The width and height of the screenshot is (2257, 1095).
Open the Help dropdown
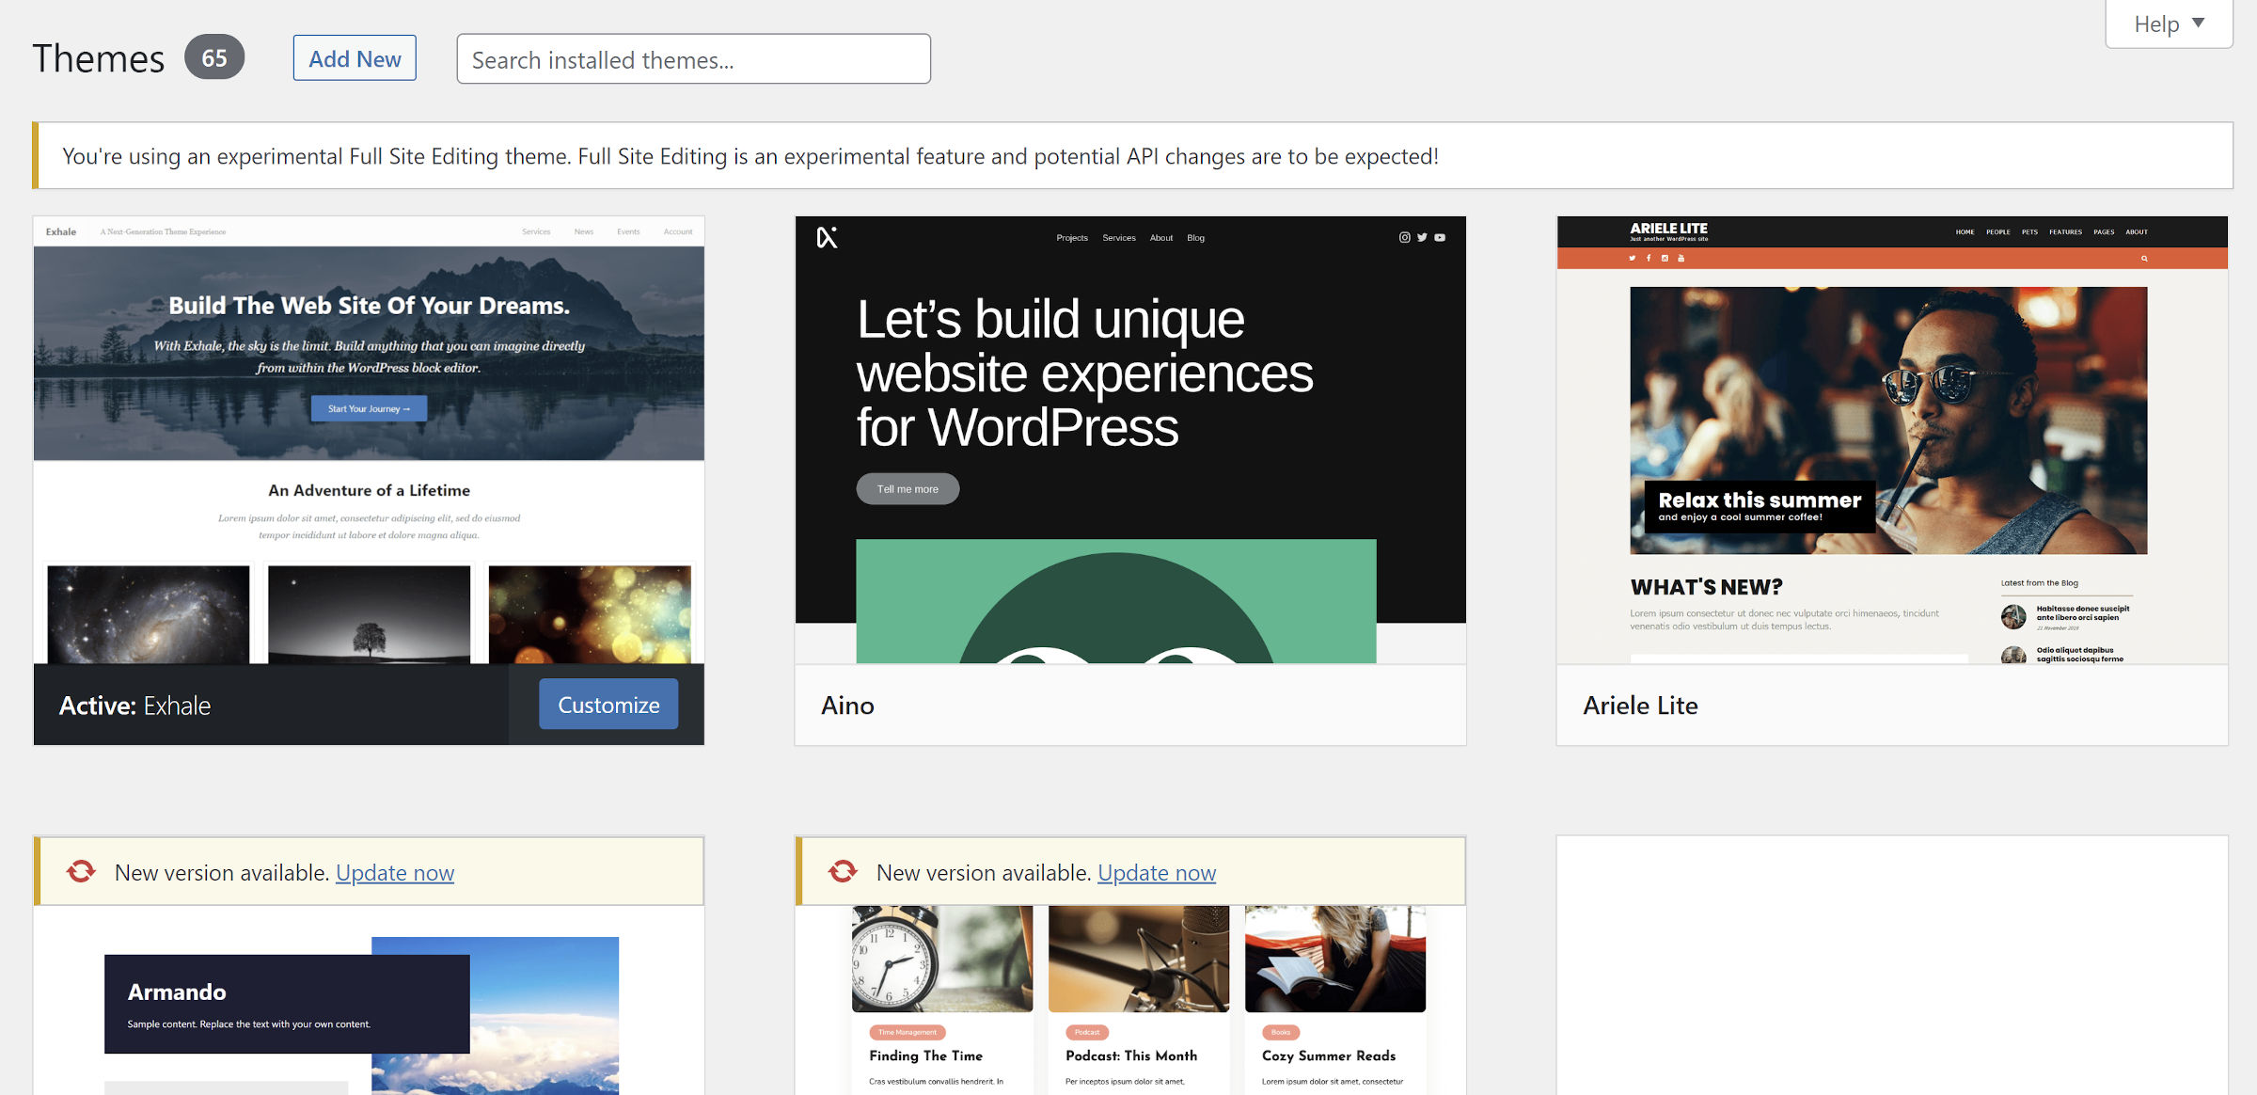[x=2168, y=24]
